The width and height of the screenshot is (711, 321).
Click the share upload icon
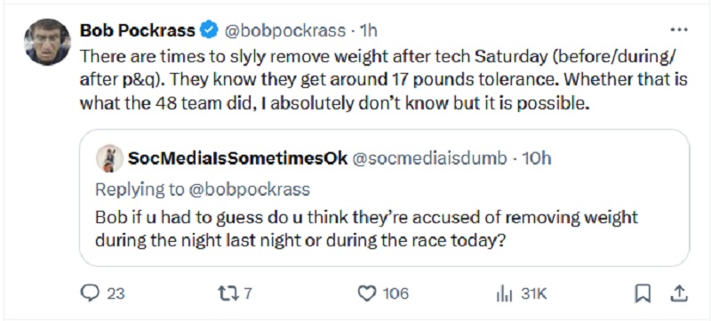(681, 294)
